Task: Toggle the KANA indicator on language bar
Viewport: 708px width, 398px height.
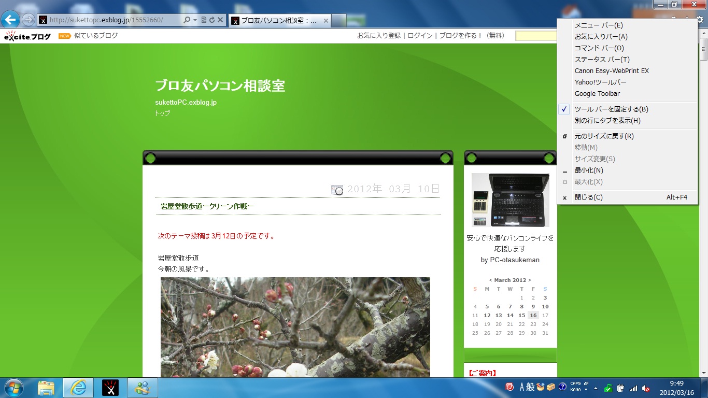Action: (575, 389)
